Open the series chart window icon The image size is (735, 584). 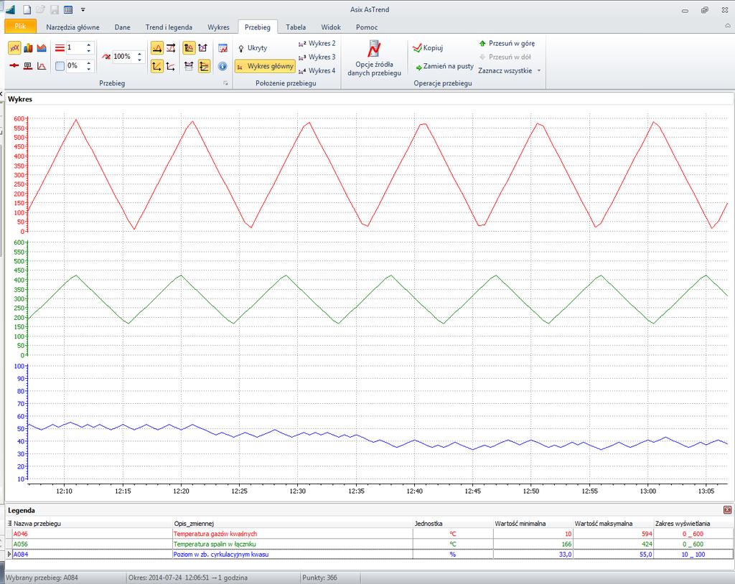(223, 48)
